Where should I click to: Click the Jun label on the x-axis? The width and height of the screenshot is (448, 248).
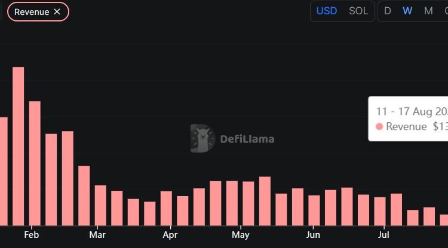pyautogui.click(x=312, y=235)
